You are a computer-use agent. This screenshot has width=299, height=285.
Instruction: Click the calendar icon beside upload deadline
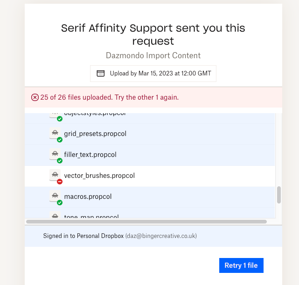click(100, 73)
